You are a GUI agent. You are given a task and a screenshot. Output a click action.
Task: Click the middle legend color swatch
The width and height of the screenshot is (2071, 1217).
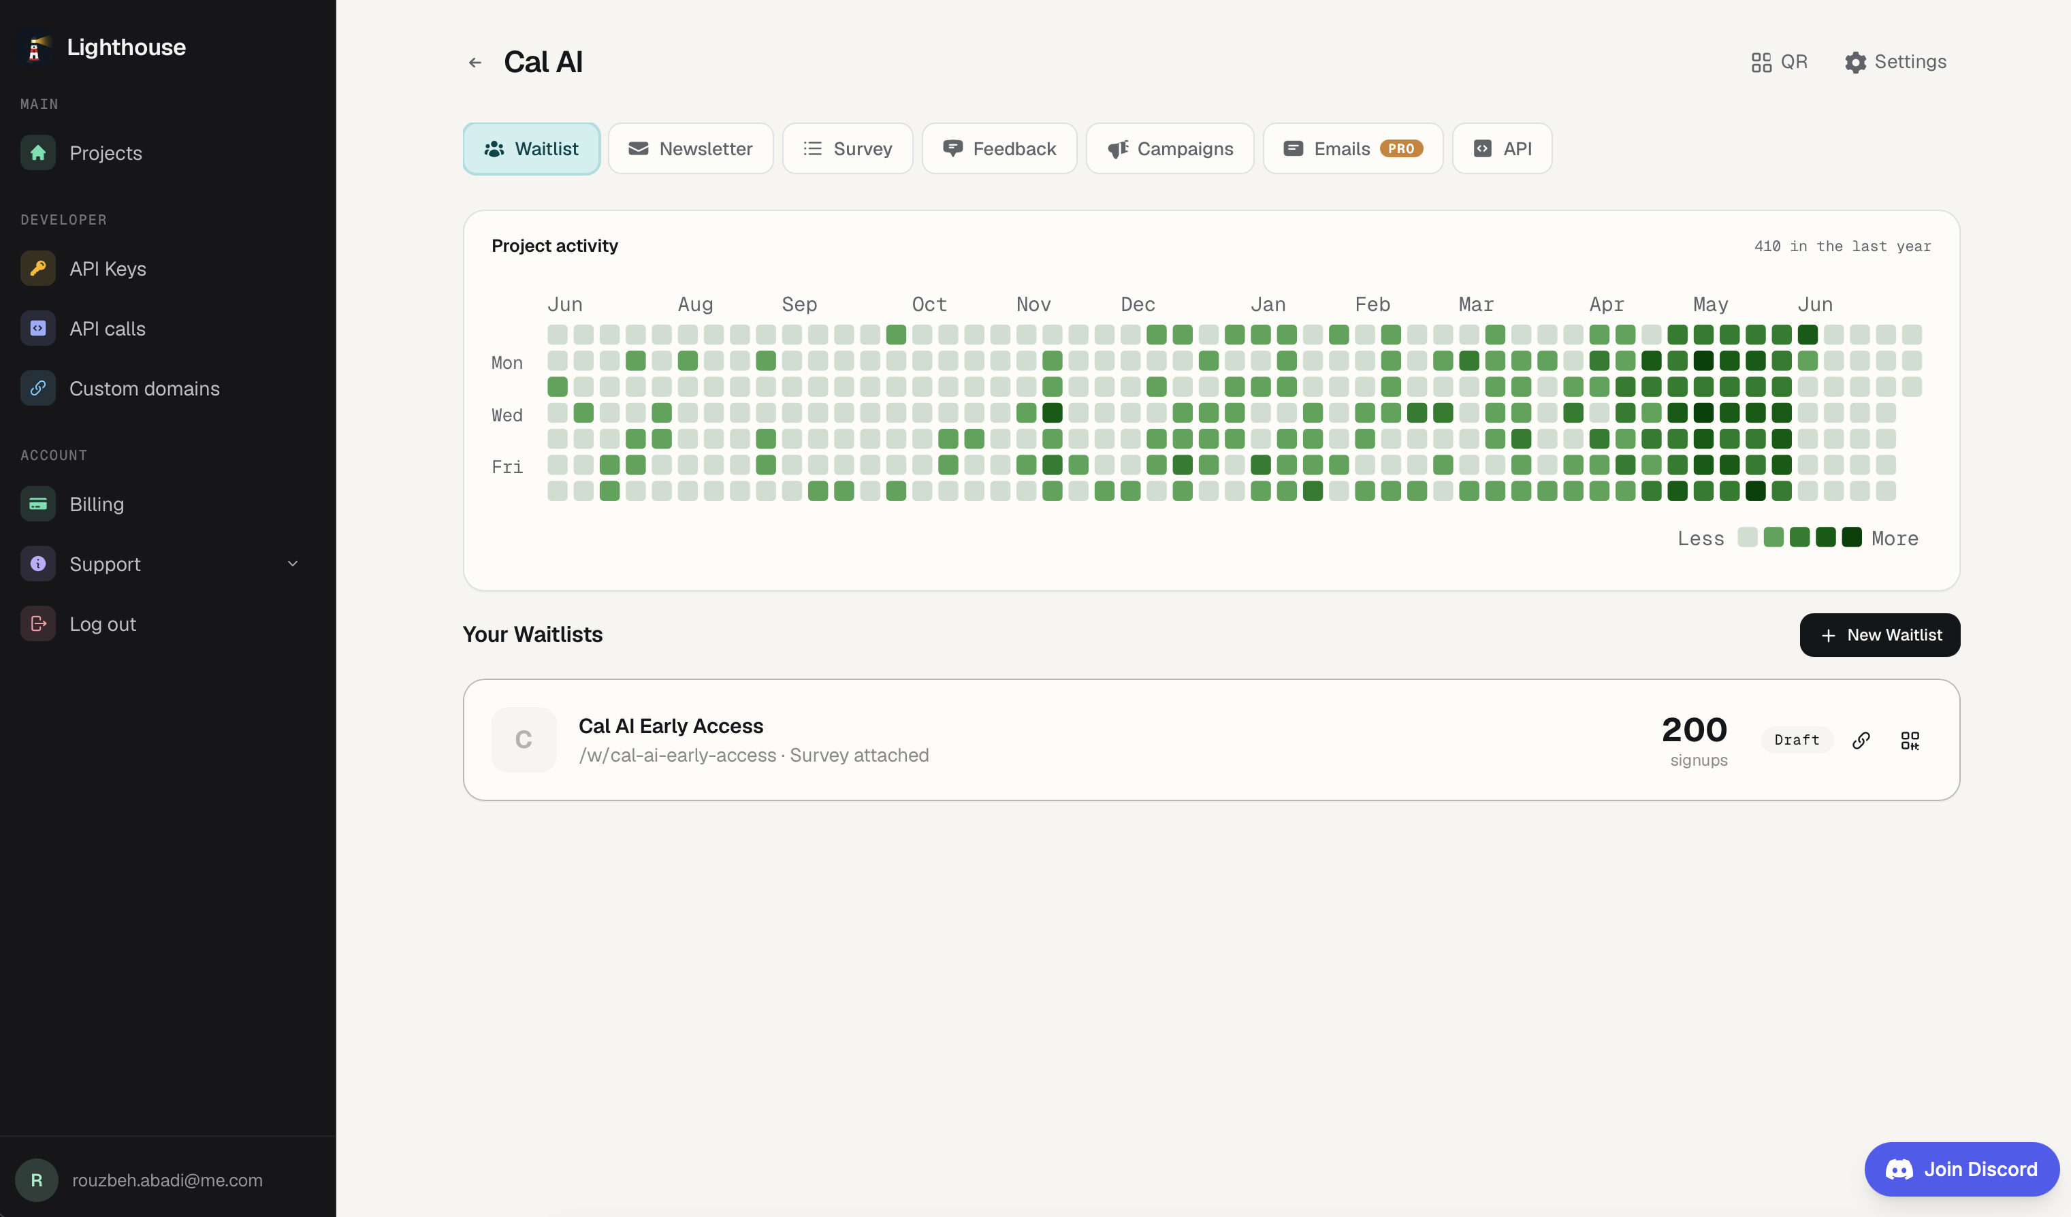1800,538
